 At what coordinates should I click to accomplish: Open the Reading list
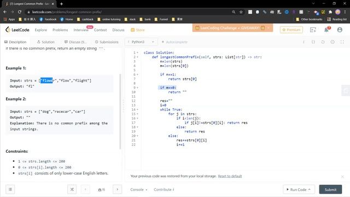click(x=337, y=20)
